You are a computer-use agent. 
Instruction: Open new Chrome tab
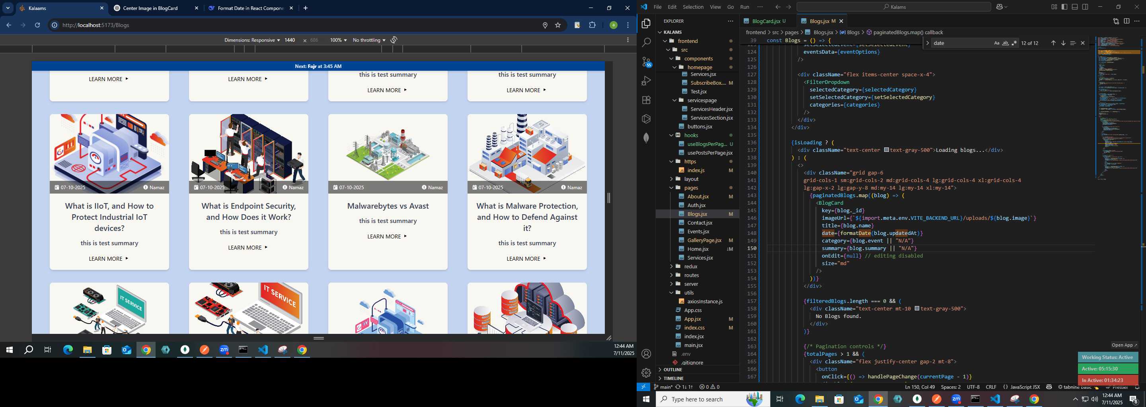(306, 8)
